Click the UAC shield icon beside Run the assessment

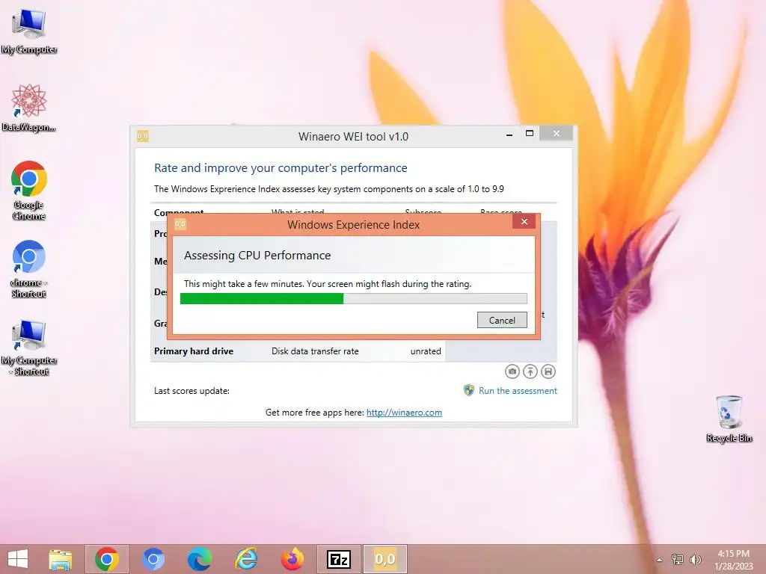469,390
